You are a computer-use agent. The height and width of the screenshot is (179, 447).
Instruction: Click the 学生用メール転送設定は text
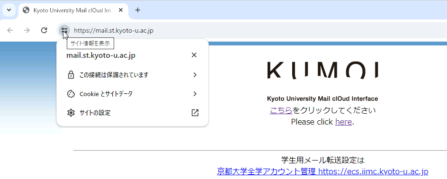pyautogui.click(x=323, y=160)
